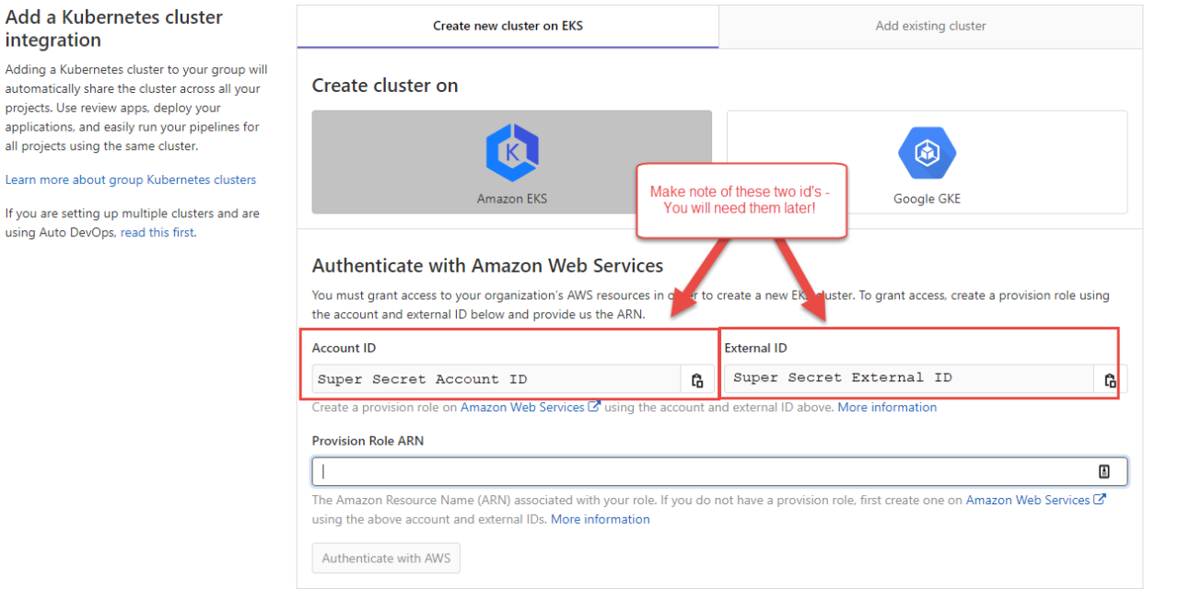Click the Super Secret External ID field

point(909,378)
